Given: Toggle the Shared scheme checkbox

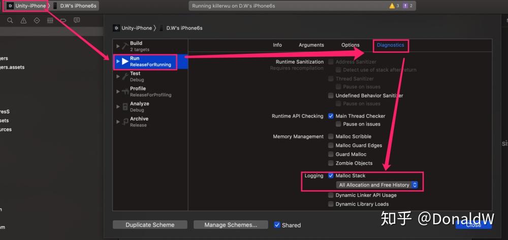Looking at the screenshot, I should coord(277,225).
